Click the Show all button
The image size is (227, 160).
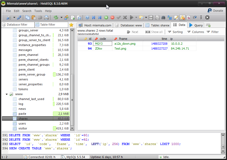[154, 32]
